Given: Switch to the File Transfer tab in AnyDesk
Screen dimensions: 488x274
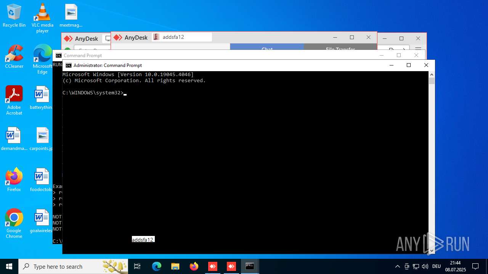Looking at the screenshot, I should coord(340,47).
